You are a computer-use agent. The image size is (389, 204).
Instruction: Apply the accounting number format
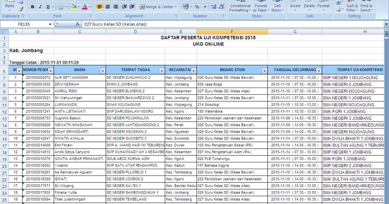pos(186,7)
